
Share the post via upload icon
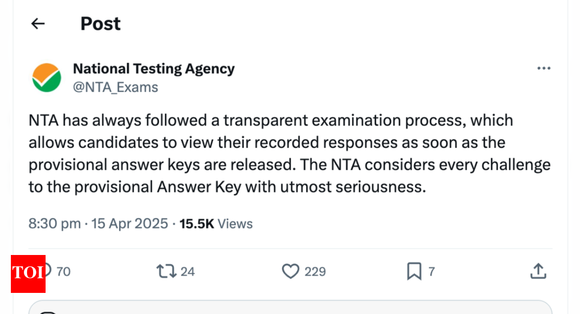[x=538, y=271]
